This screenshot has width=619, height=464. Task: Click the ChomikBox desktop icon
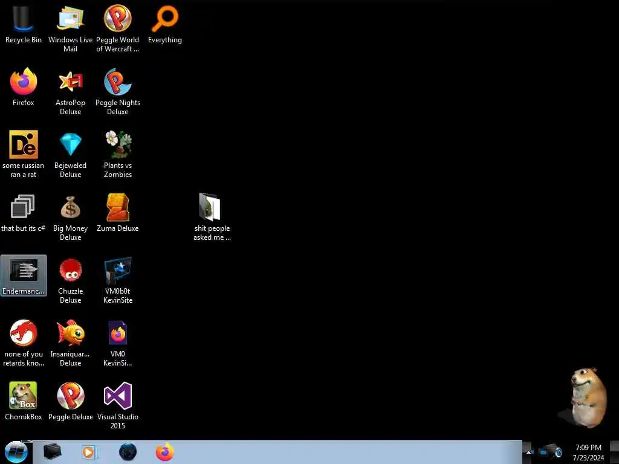pos(24,401)
